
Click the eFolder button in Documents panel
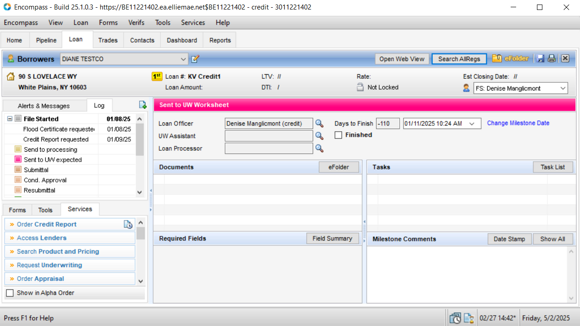(339, 167)
